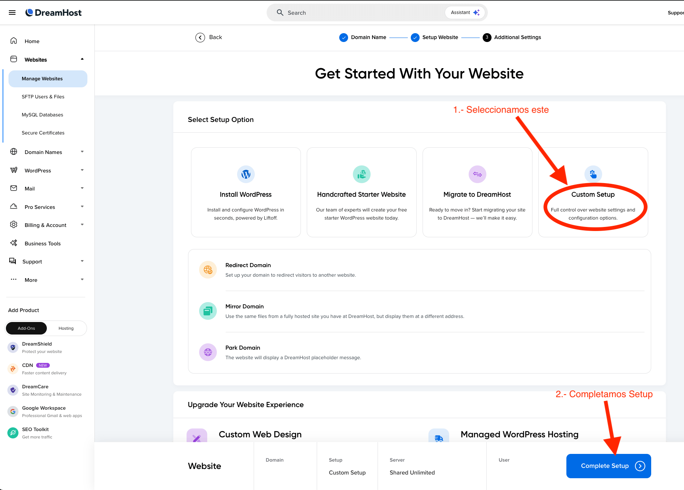Click the Install WordPress icon

point(246,174)
